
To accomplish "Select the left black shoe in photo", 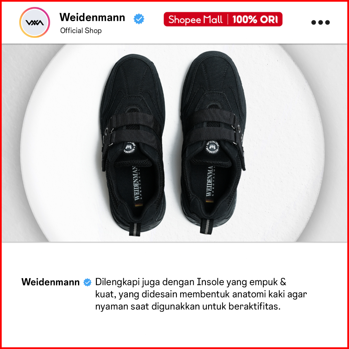I will 134,145.
